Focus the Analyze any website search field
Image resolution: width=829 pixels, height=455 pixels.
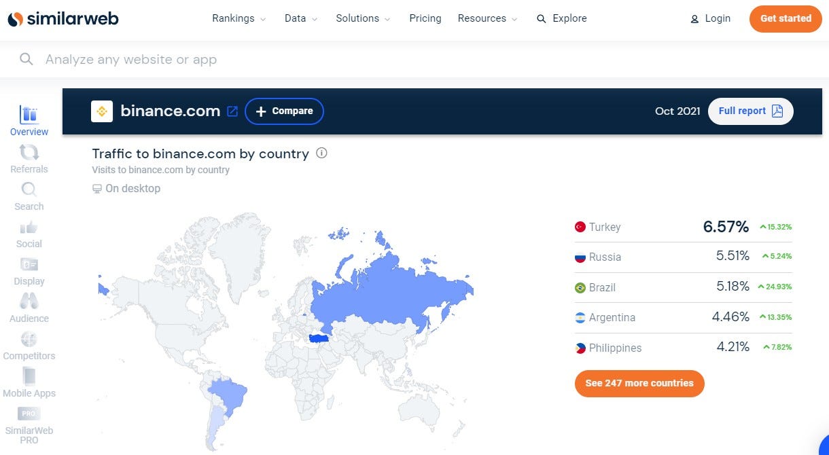[x=414, y=59]
